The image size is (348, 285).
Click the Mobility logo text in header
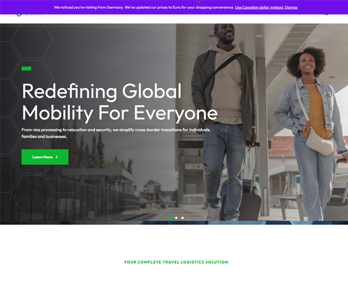(x=34, y=15)
